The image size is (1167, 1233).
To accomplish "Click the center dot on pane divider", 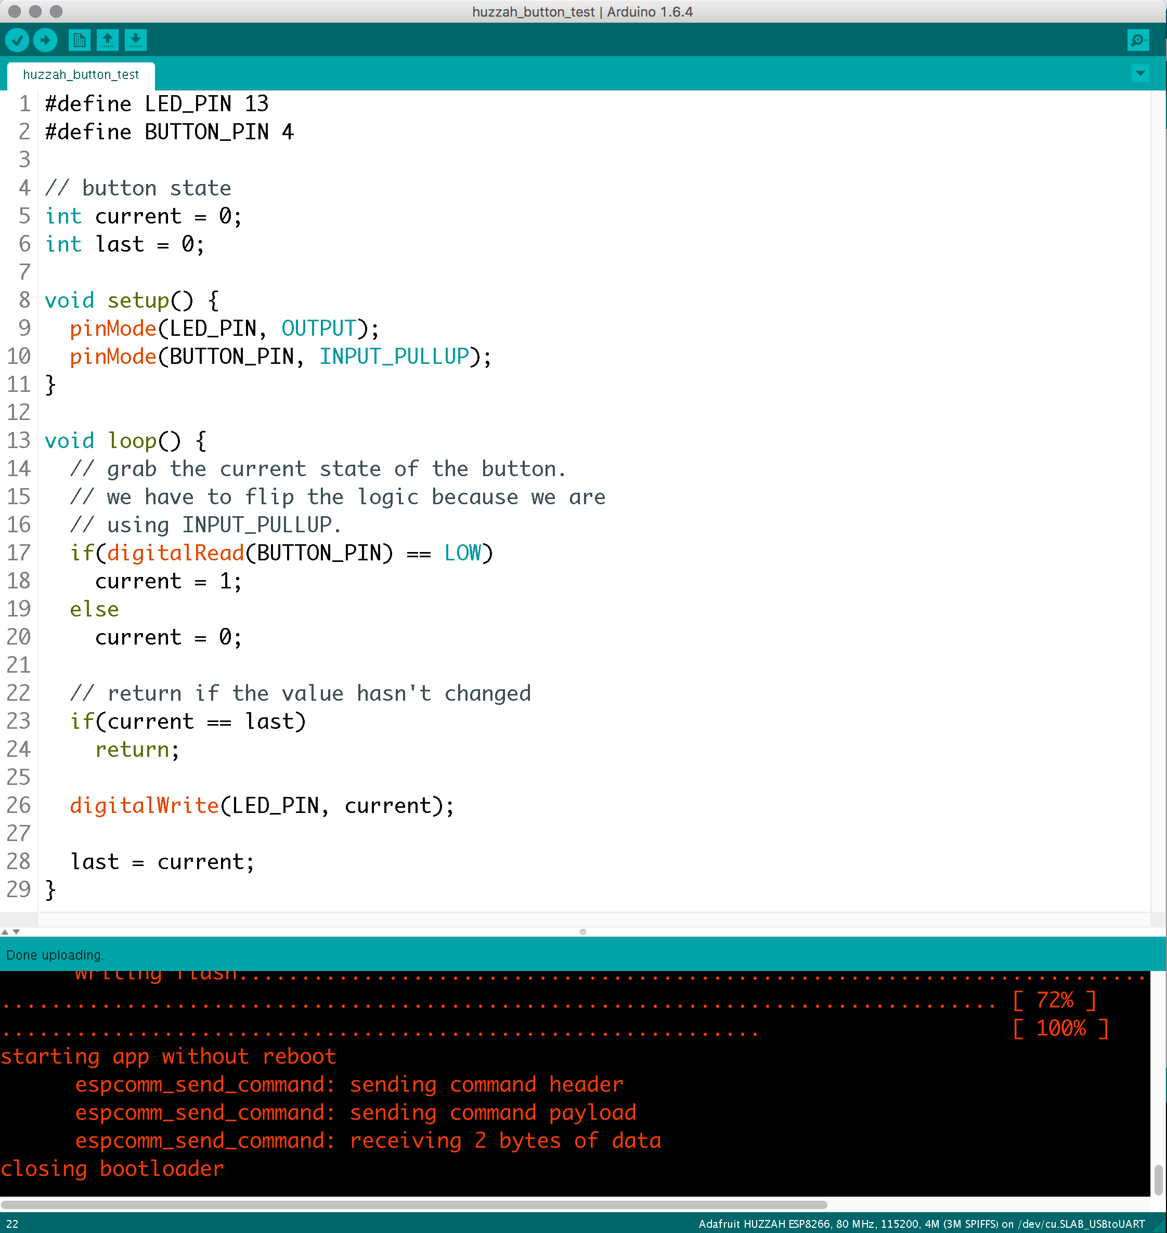I will tap(582, 932).
